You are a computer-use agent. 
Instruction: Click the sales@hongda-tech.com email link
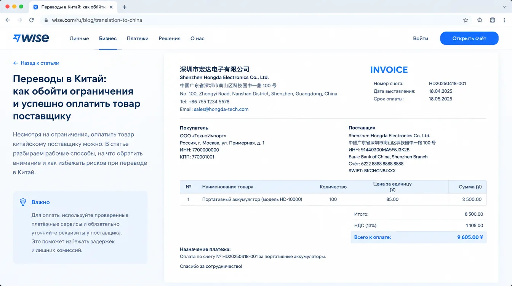click(x=221, y=109)
